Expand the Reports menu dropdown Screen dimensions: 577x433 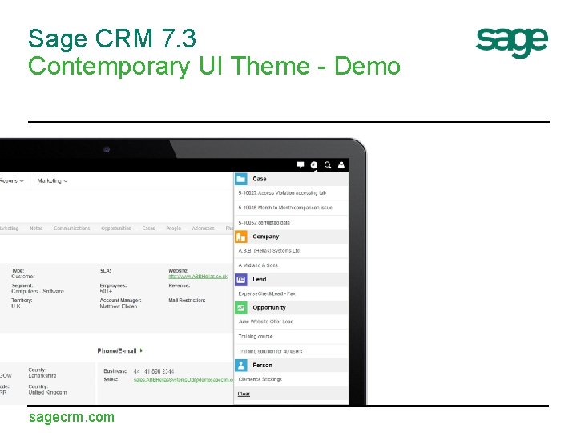(12, 180)
